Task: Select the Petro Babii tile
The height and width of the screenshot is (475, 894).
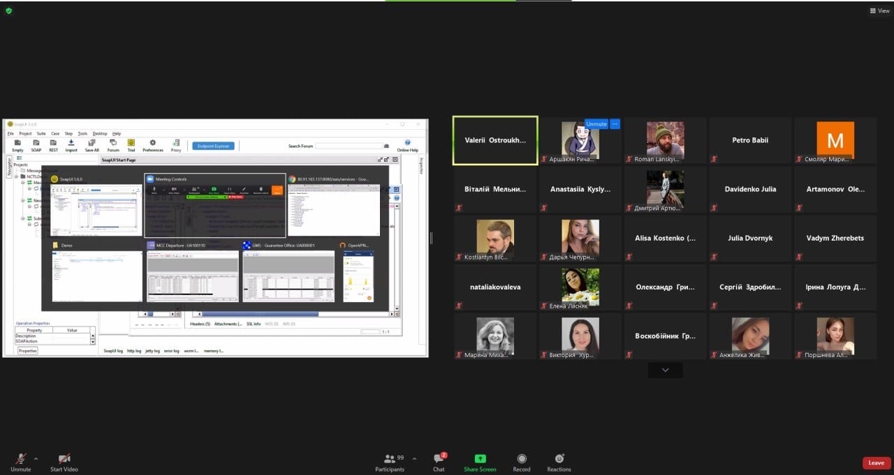Action: pos(750,140)
